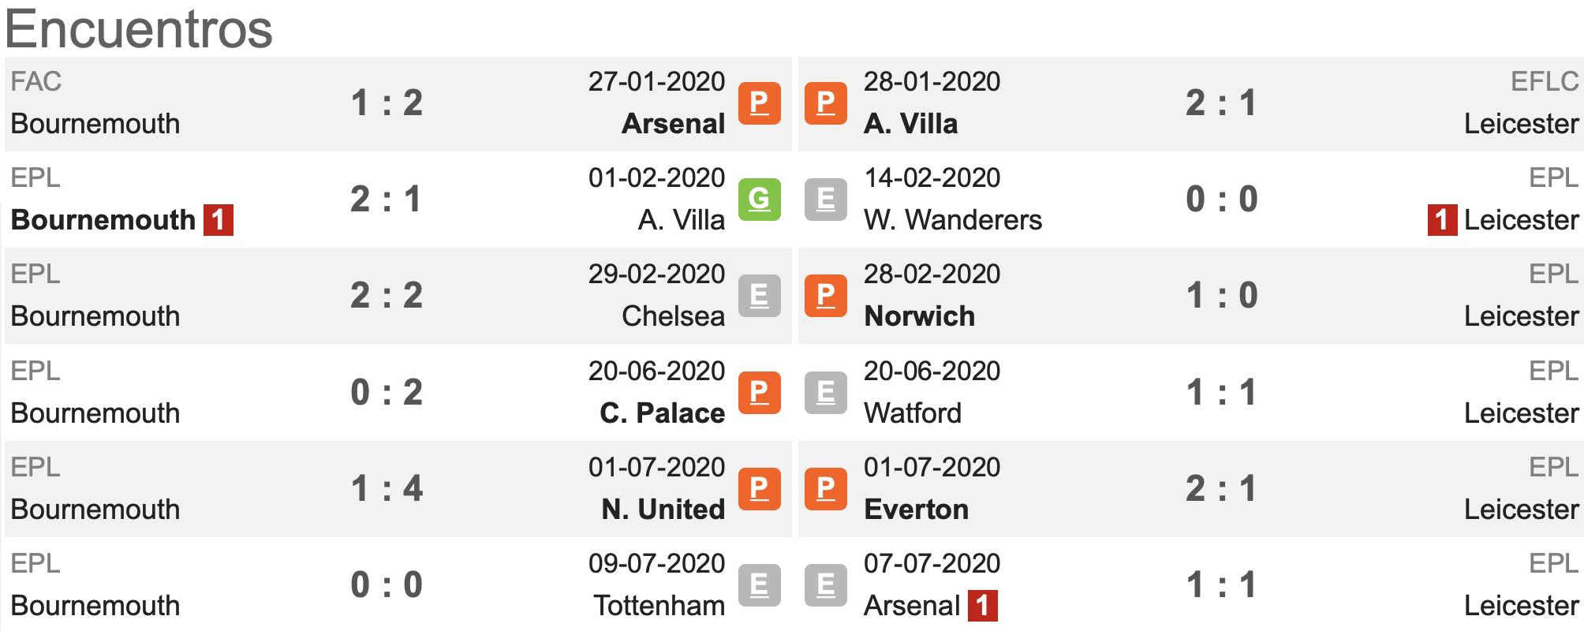
Task: Click orange P badge beside N. United
Action: click(x=759, y=489)
